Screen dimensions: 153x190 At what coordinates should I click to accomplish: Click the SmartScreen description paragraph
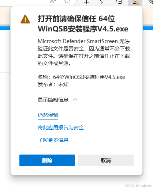point(84,52)
